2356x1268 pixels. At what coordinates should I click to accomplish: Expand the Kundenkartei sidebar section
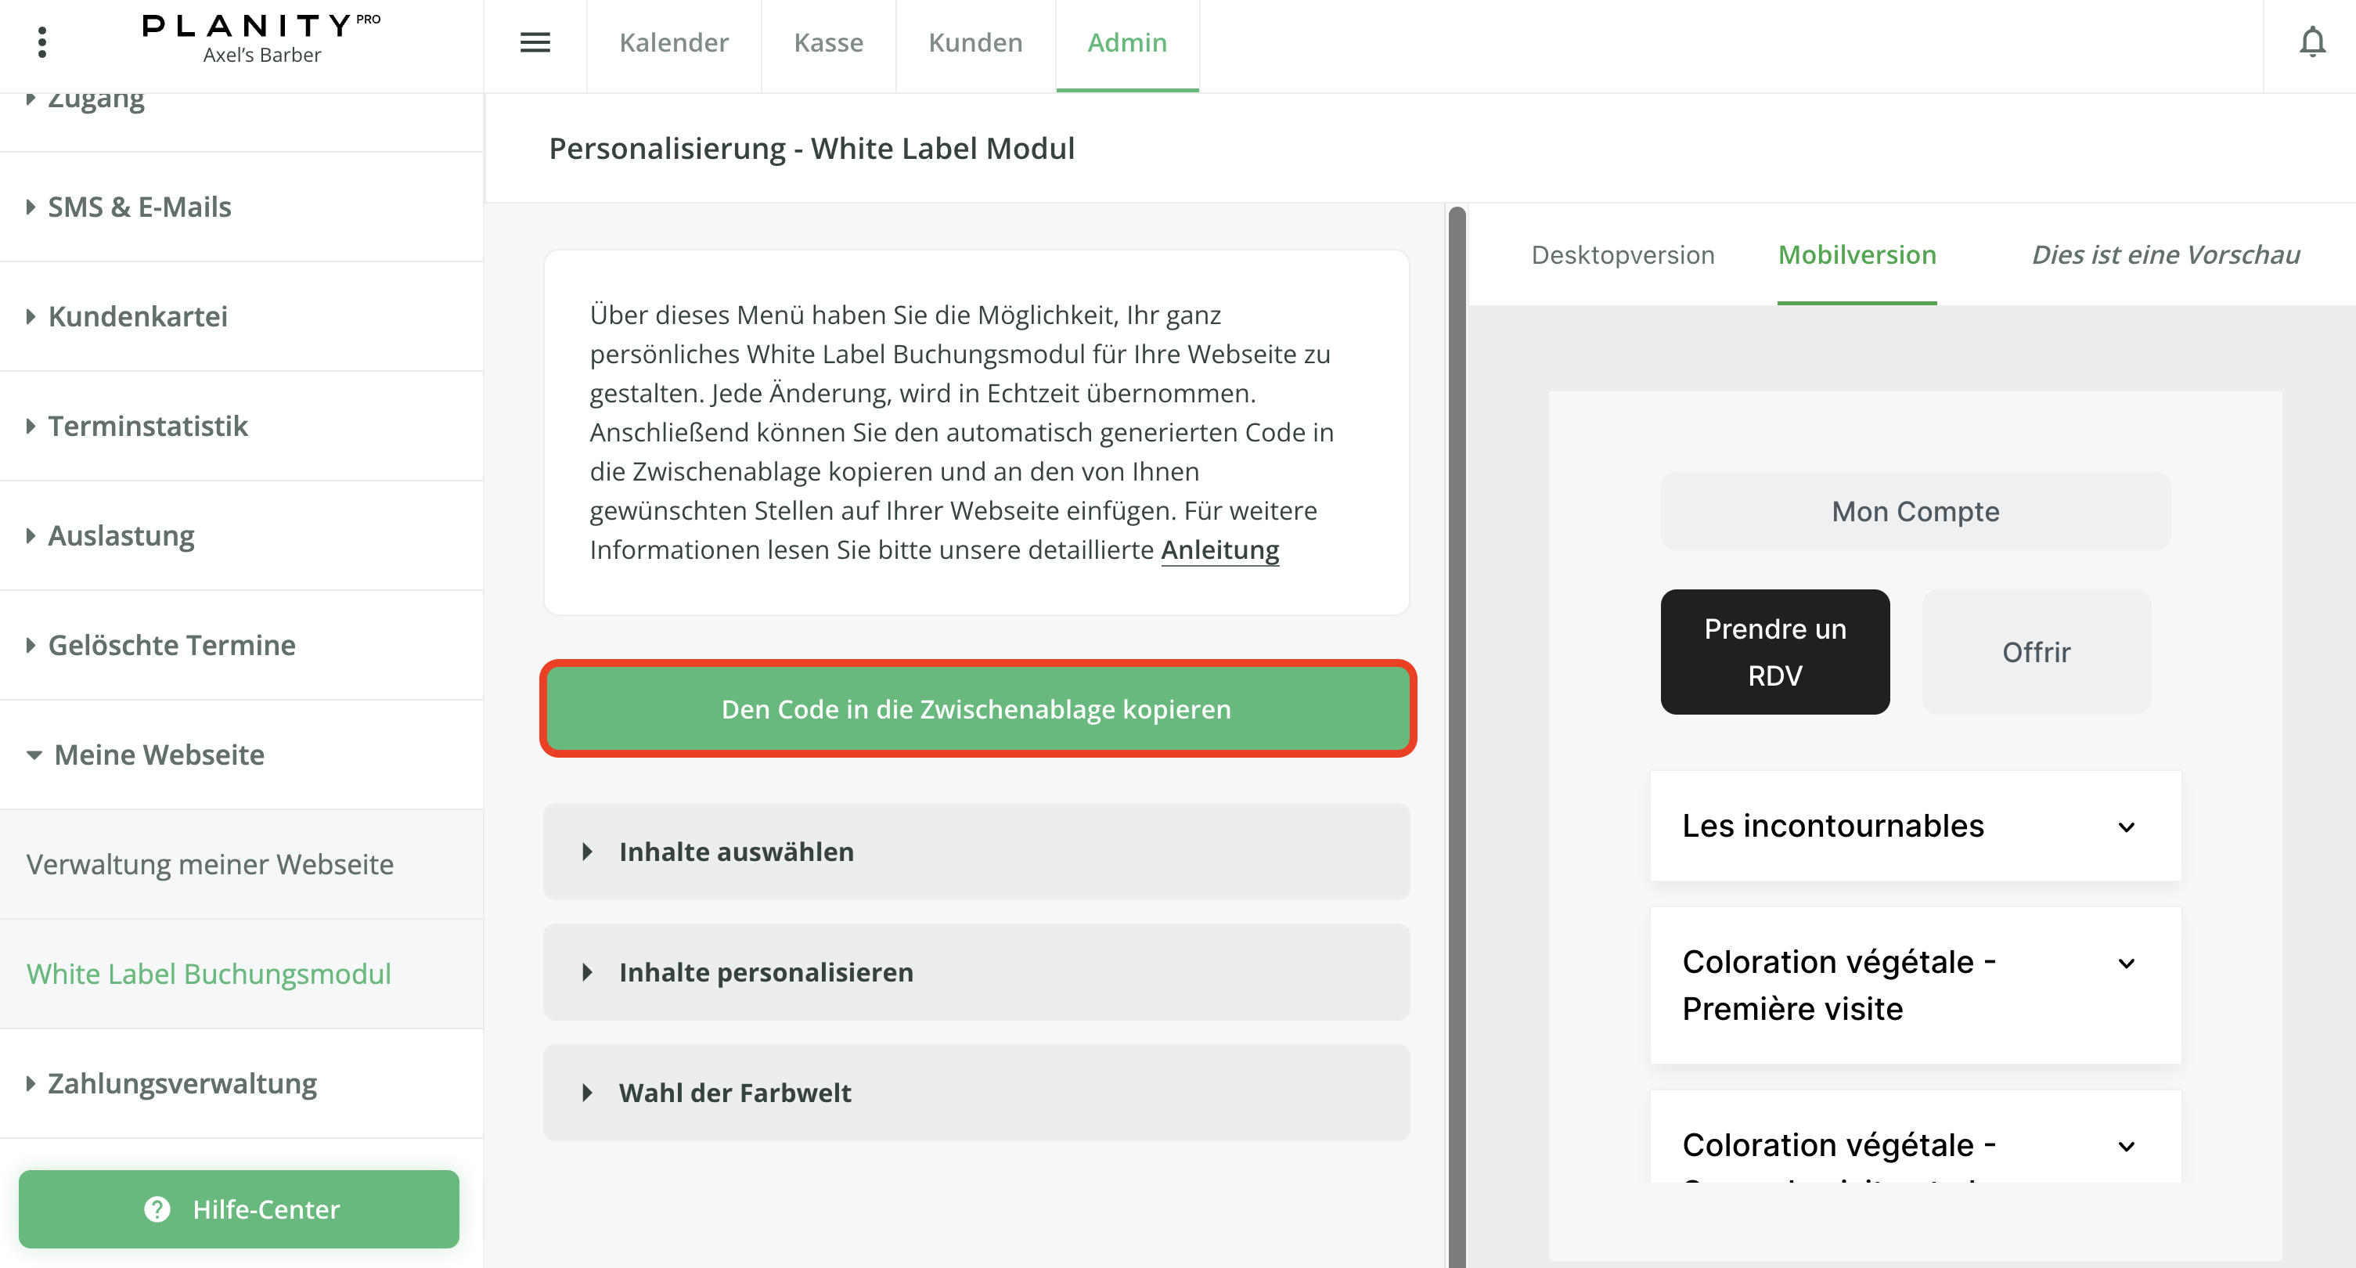(x=137, y=316)
